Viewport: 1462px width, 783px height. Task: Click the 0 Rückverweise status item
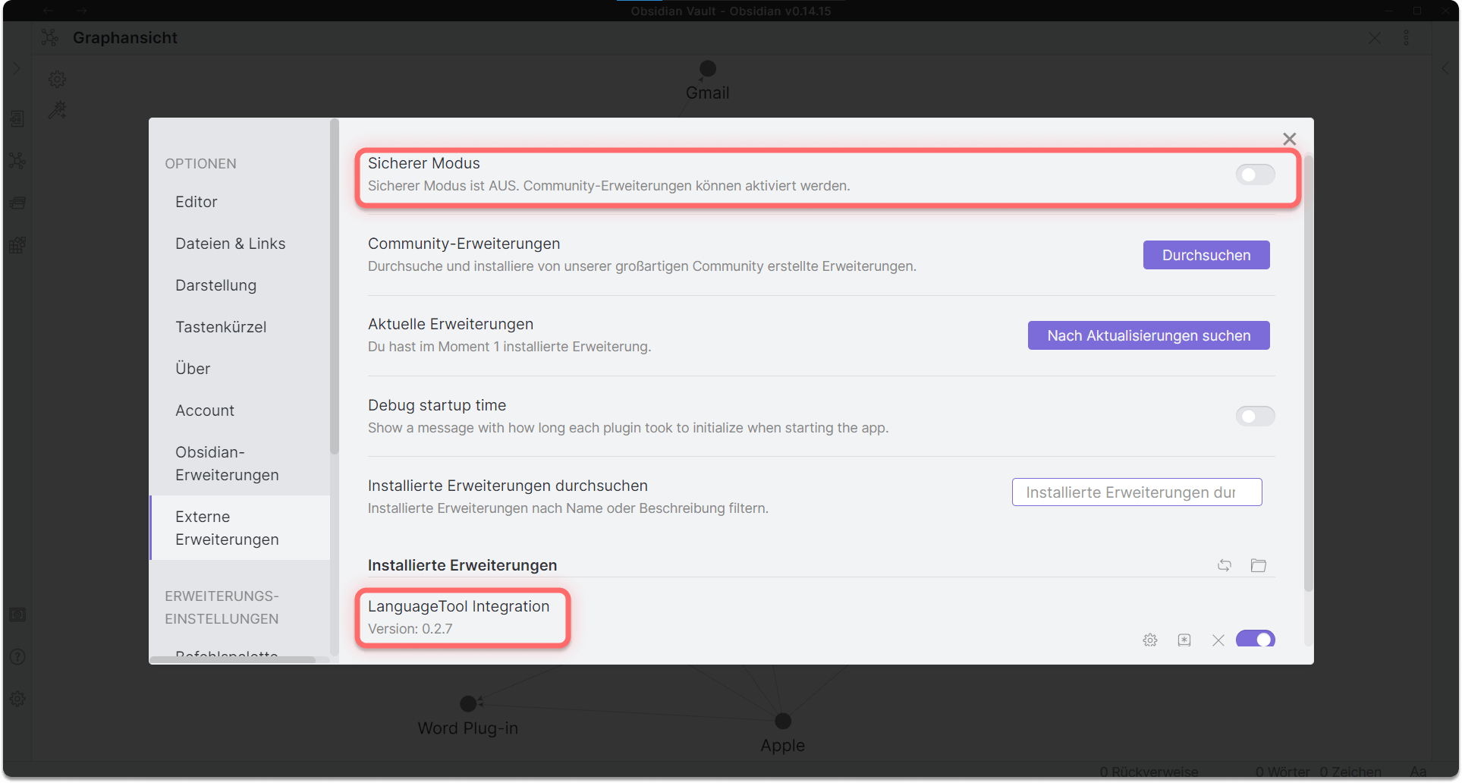click(x=1149, y=772)
